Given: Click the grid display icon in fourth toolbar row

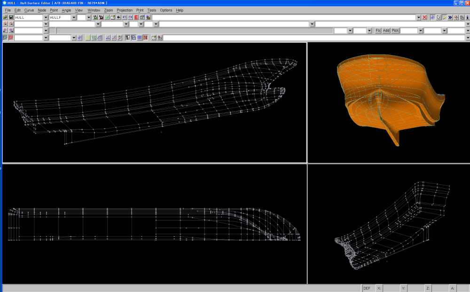Looking at the screenshot, I should click(140, 38).
